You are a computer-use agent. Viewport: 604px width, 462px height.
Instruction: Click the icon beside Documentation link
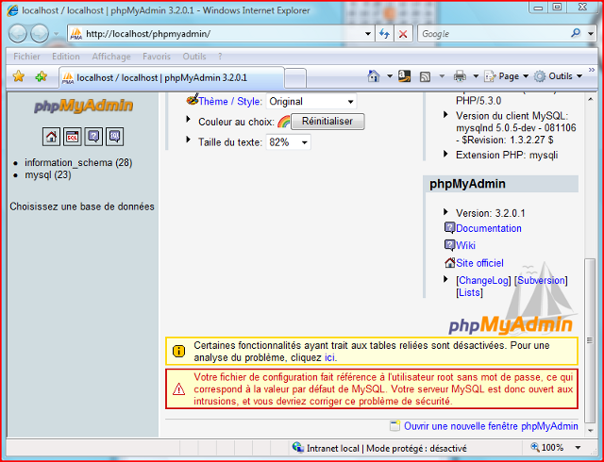(449, 227)
